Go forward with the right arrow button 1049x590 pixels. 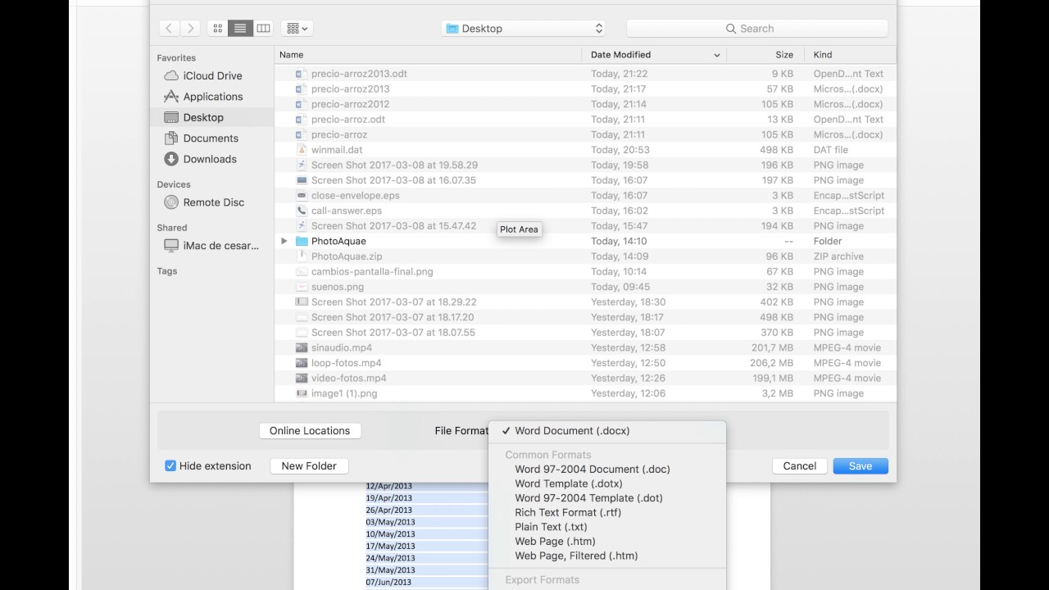point(190,28)
